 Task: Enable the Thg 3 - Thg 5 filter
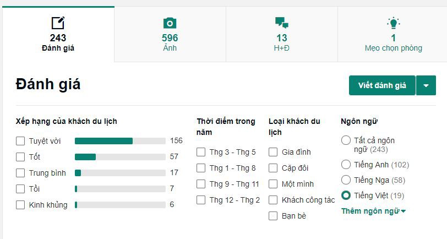coord(201,152)
